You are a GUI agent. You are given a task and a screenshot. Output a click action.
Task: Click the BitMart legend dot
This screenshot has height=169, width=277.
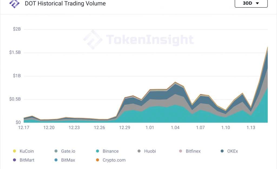15,160
